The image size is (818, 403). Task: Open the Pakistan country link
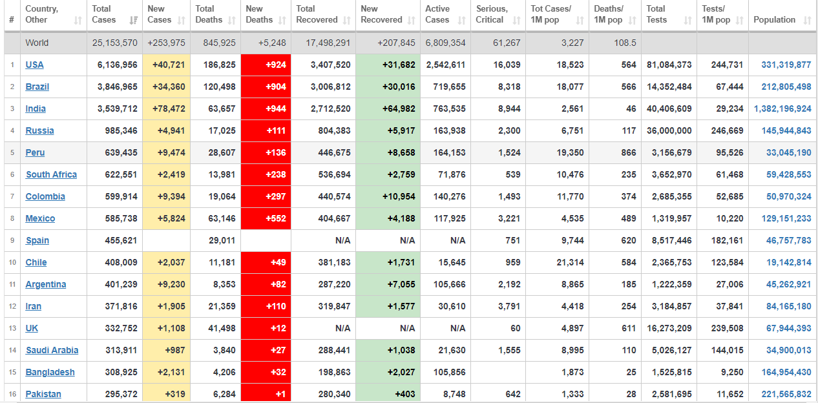(x=44, y=394)
